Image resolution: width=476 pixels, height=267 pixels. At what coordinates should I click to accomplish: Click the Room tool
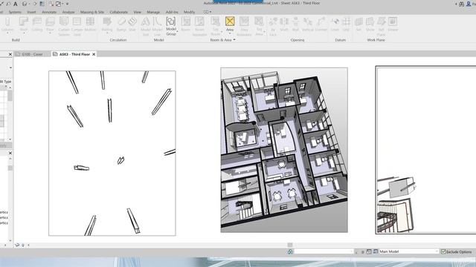coord(185,24)
